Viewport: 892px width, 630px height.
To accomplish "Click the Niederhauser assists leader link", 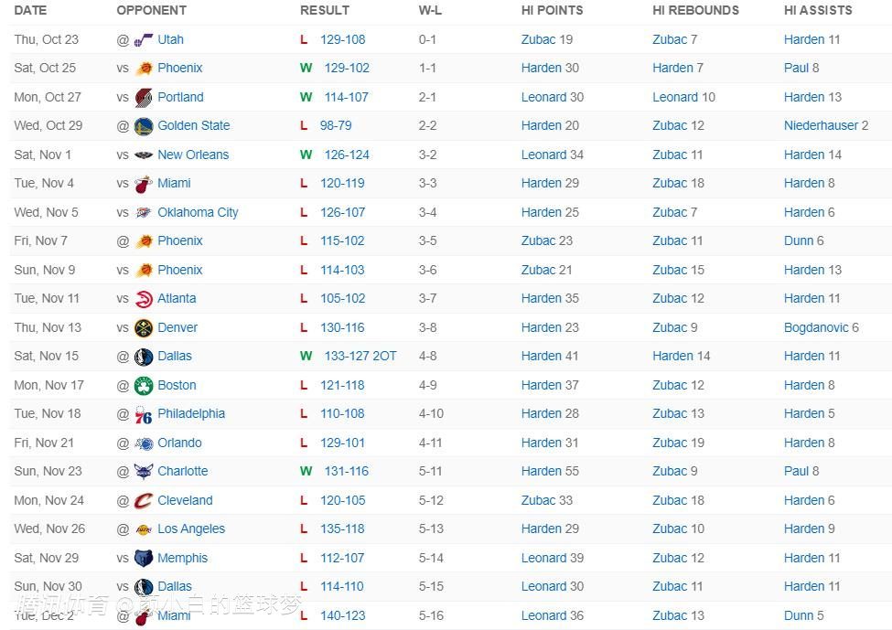I will point(821,125).
